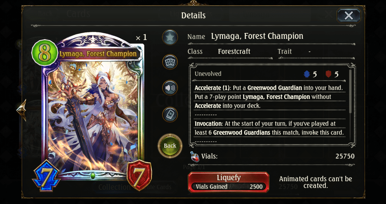Play the card voice speaker icon
Image resolution: width=386 pixels, height=204 pixels.
(170, 88)
